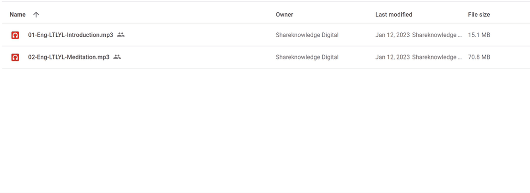Click the 70.8 MB file size cell
The image size is (530, 193).
click(x=479, y=57)
